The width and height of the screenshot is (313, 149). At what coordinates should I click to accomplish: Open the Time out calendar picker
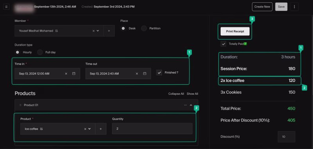pyautogui.click(x=145, y=74)
